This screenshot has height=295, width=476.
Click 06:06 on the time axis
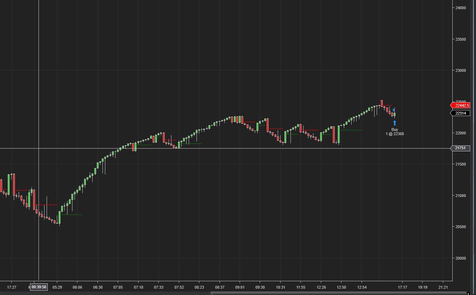tap(77, 287)
